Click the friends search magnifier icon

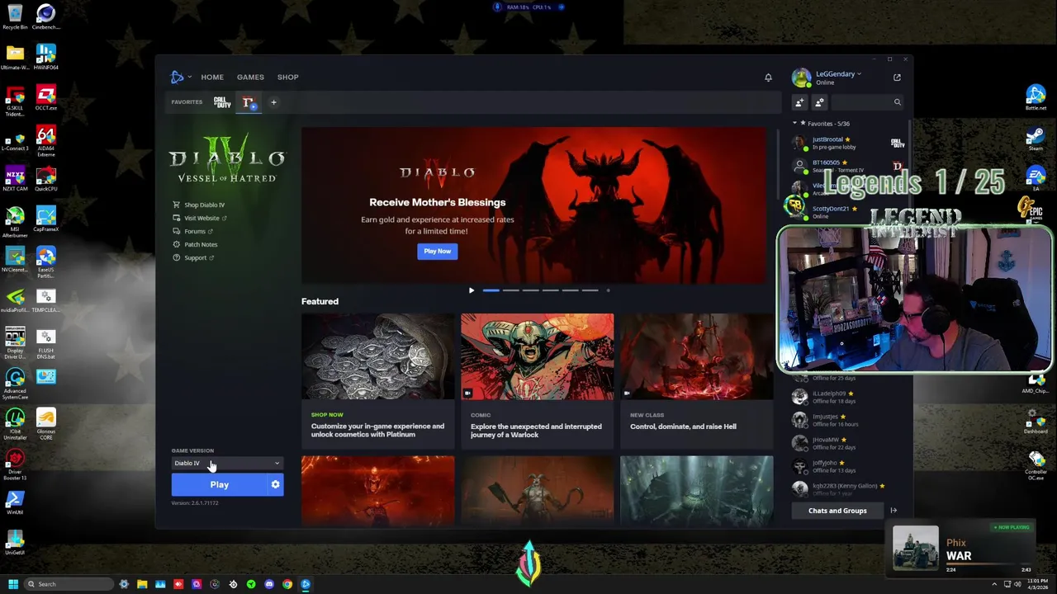(x=897, y=102)
